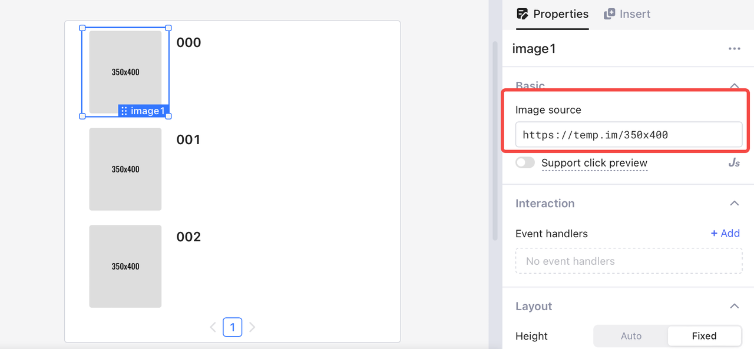Click the canvas vertical scrollbar
This screenshot has height=349, width=754.
(x=495, y=141)
